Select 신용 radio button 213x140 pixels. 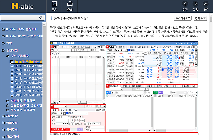[79, 117]
